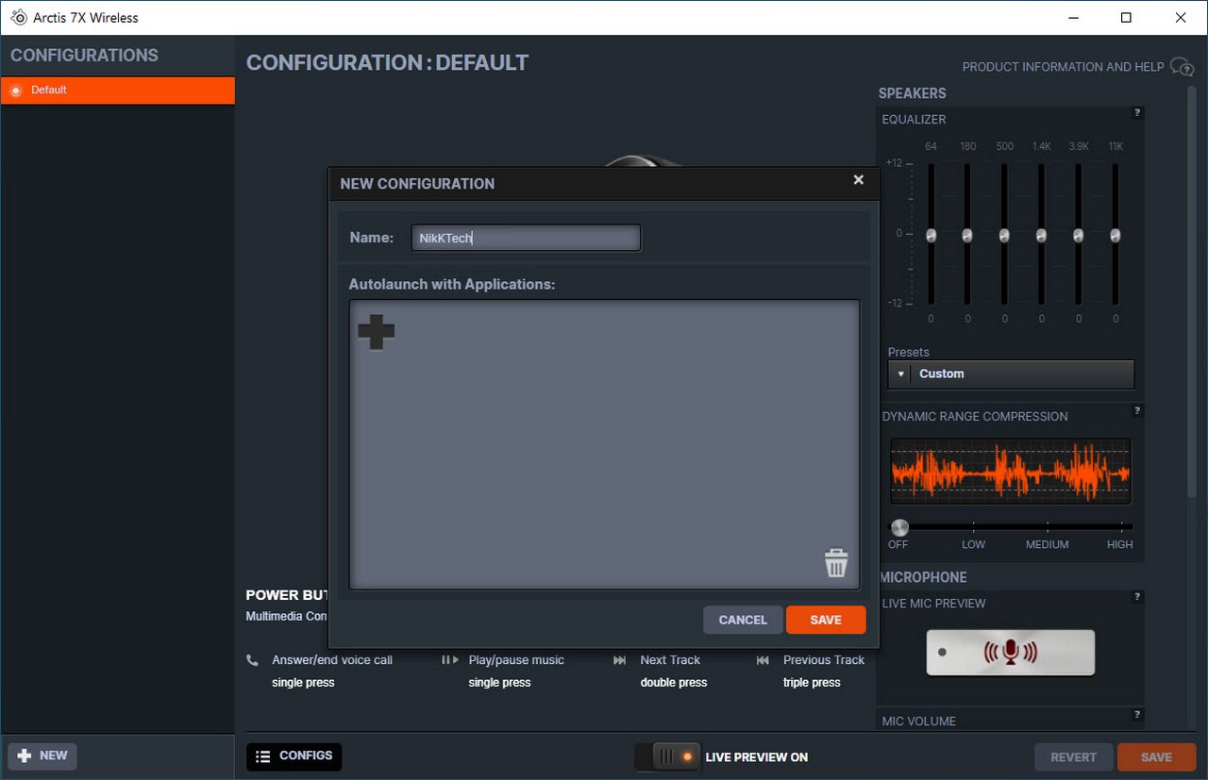Open product information help icon
The width and height of the screenshot is (1208, 780).
point(1182,66)
